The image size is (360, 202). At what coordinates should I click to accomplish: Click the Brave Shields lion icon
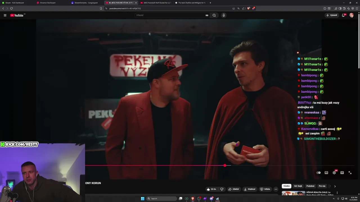coord(249,8)
